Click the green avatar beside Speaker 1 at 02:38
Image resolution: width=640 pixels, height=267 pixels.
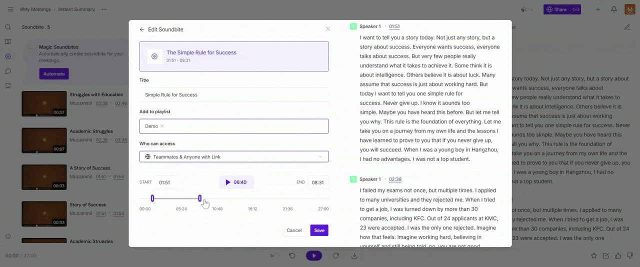(x=353, y=179)
